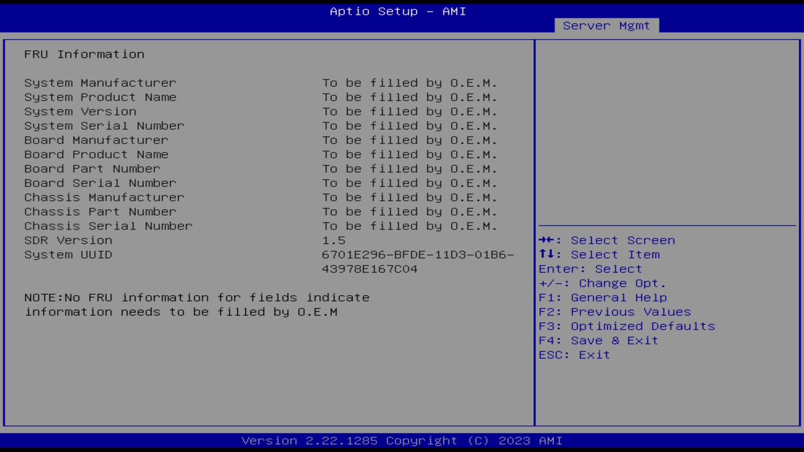Viewport: 804px width, 452px height.
Task: Click UUID value starting 6701E296-BFDE
Action: 418,256
